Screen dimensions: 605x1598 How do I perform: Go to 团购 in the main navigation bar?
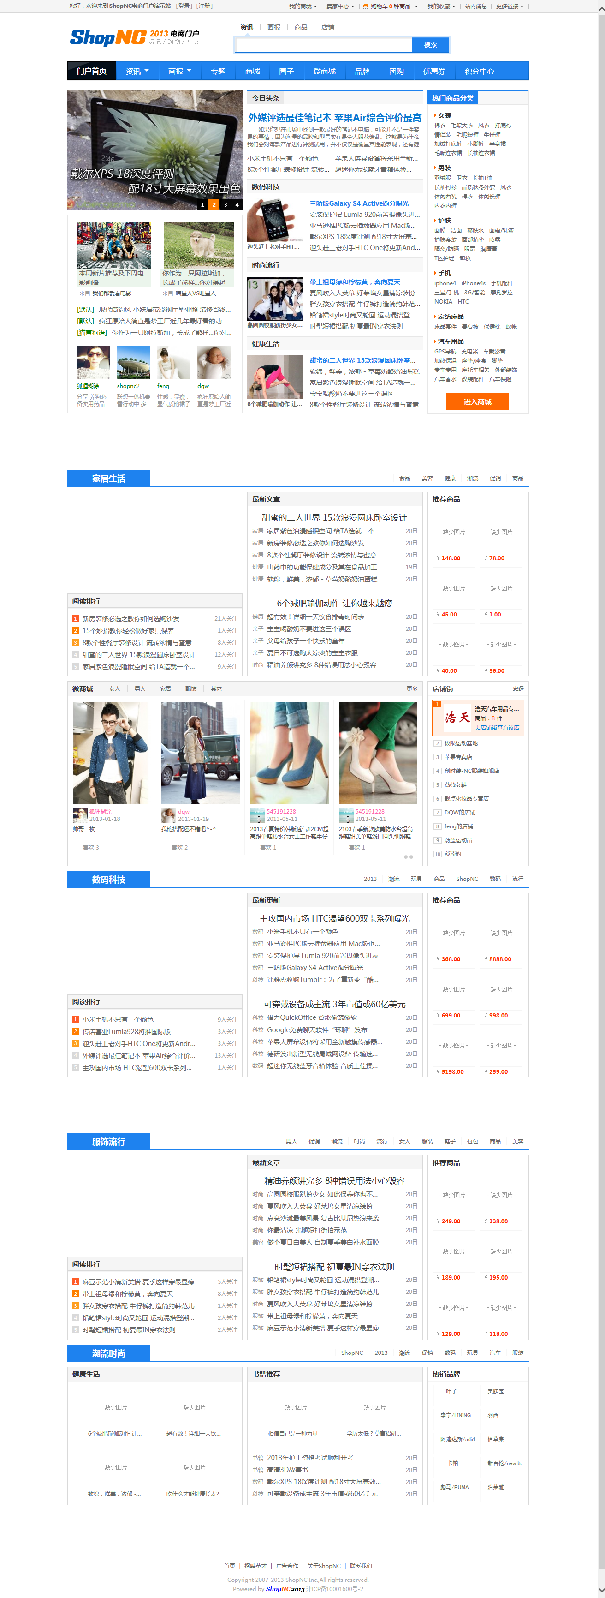pos(396,72)
